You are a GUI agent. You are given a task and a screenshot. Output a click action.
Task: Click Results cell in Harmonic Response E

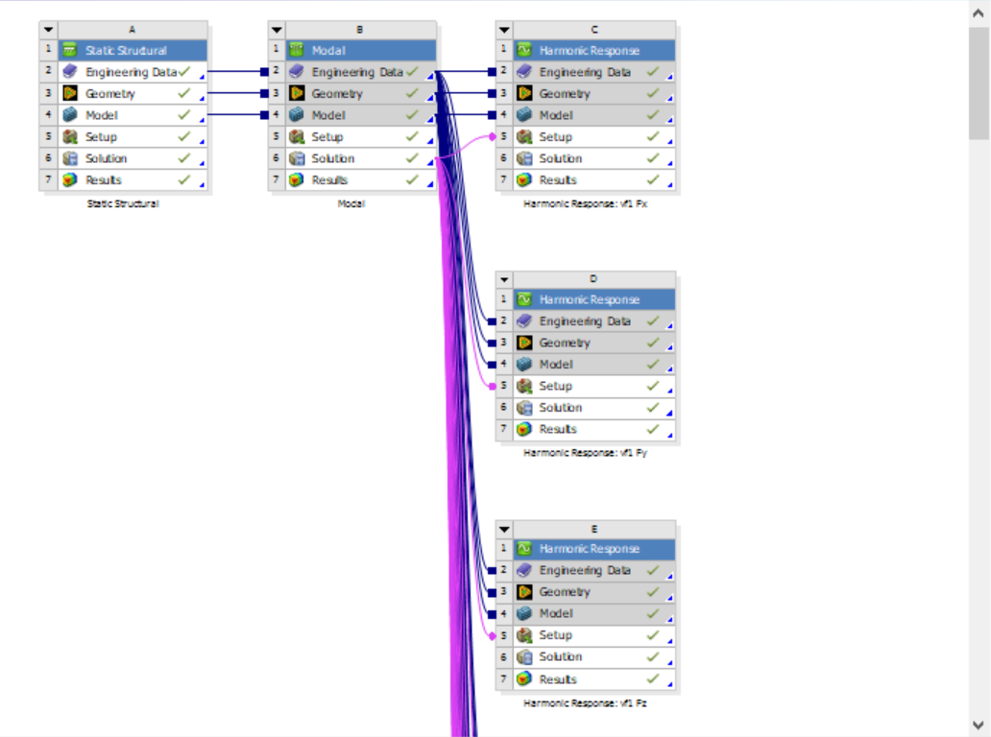point(594,679)
